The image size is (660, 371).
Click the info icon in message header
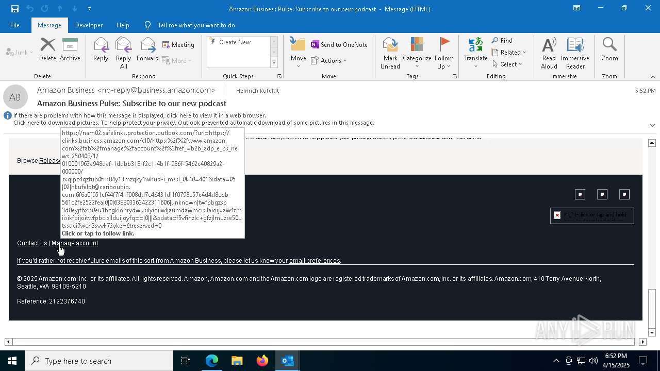[x=8, y=115]
